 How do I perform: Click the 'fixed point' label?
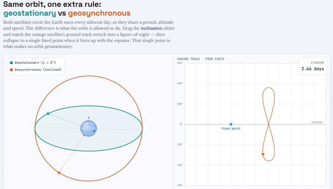pos(231,129)
